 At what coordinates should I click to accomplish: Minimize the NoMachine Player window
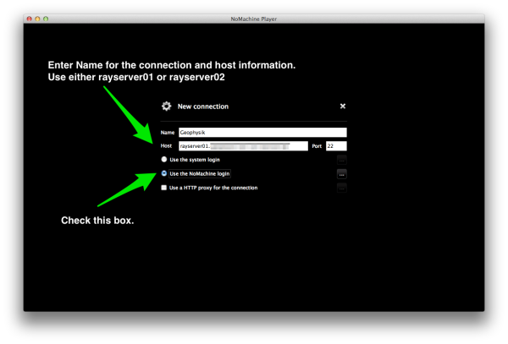coord(38,18)
